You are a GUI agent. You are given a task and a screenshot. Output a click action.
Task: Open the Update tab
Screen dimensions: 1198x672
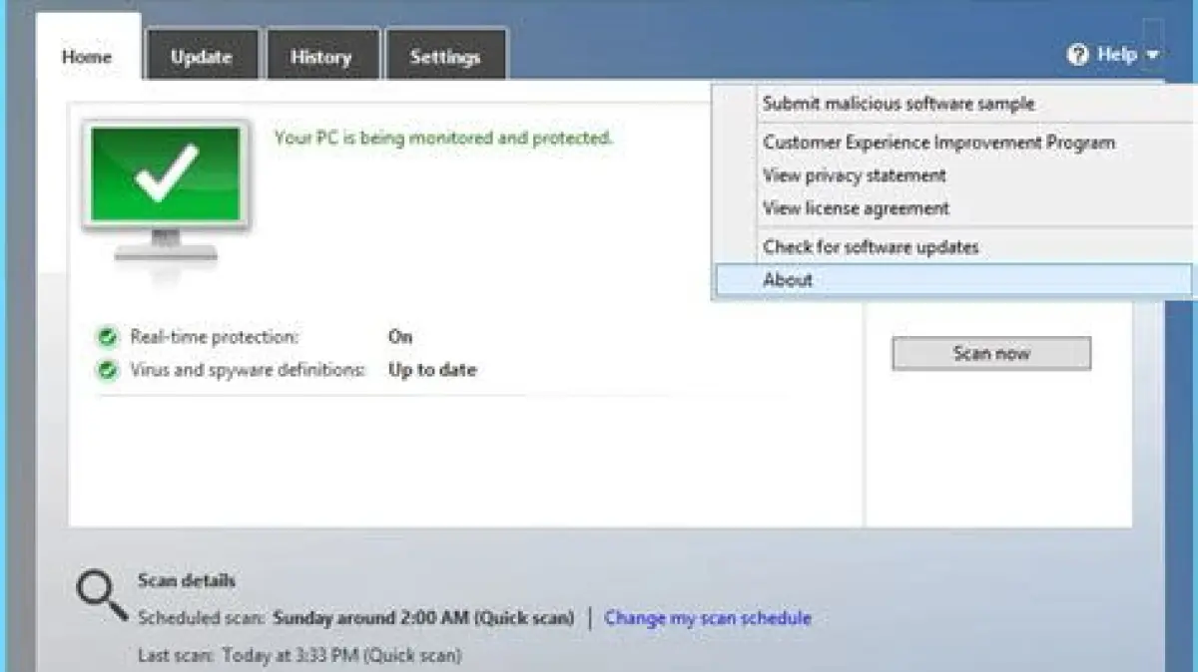201,57
